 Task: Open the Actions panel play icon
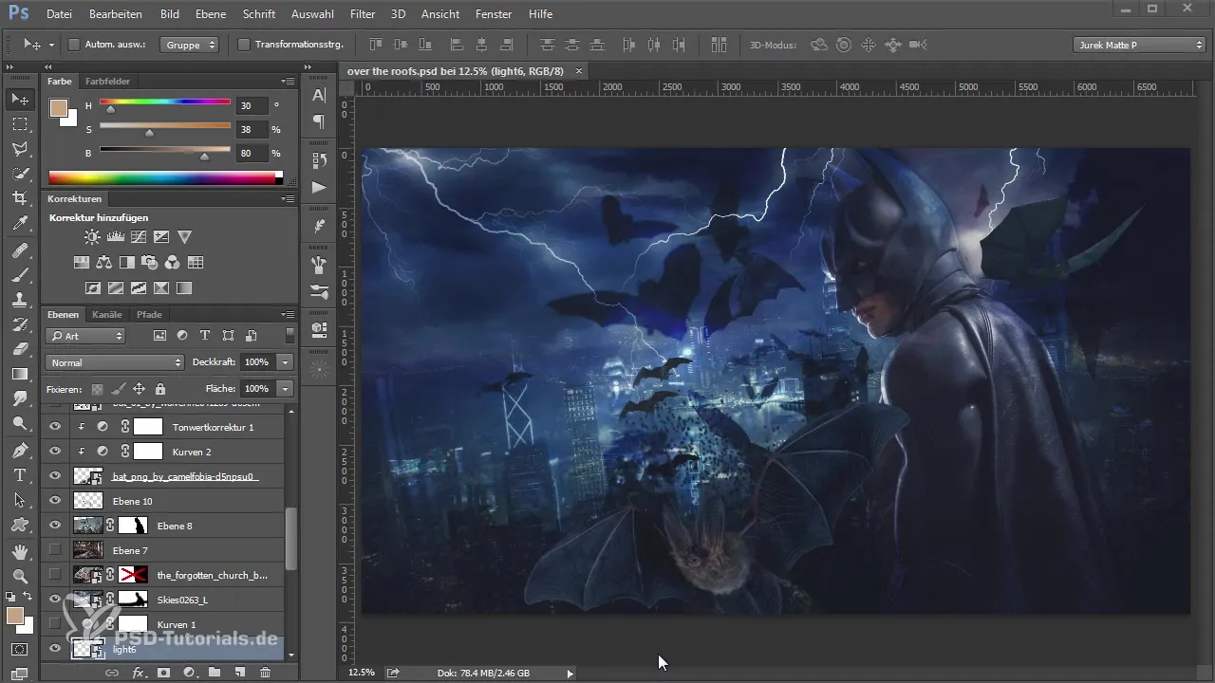(x=319, y=187)
